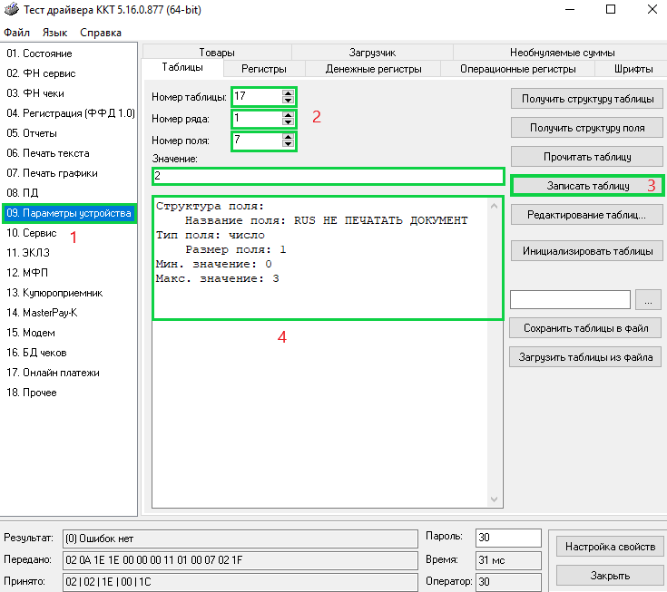Switch to the Загрузчик tab
Image resolution: width=667 pixels, height=592 pixels.
(372, 53)
